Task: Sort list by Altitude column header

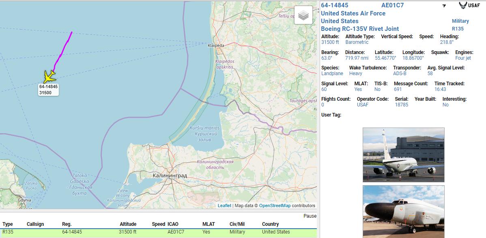Action: click(128, 224)
